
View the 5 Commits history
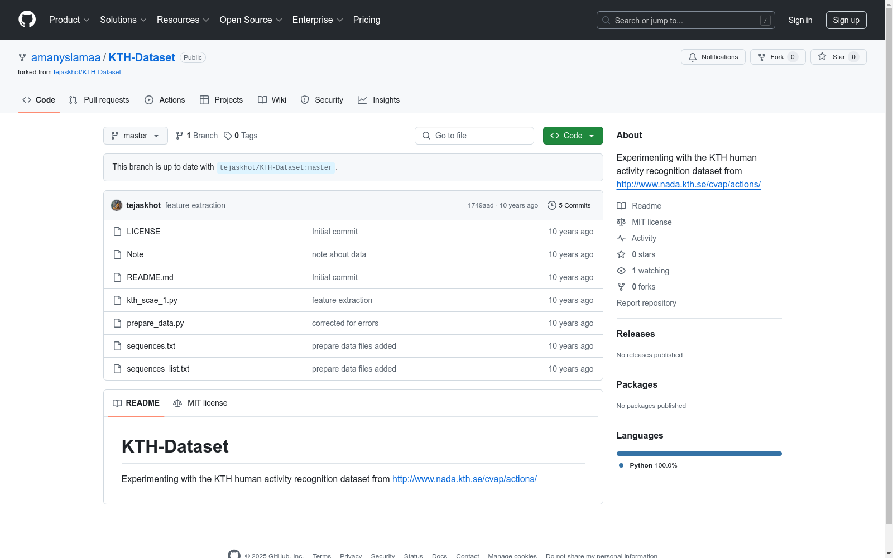pyautogui.click(x=569, y=205)
